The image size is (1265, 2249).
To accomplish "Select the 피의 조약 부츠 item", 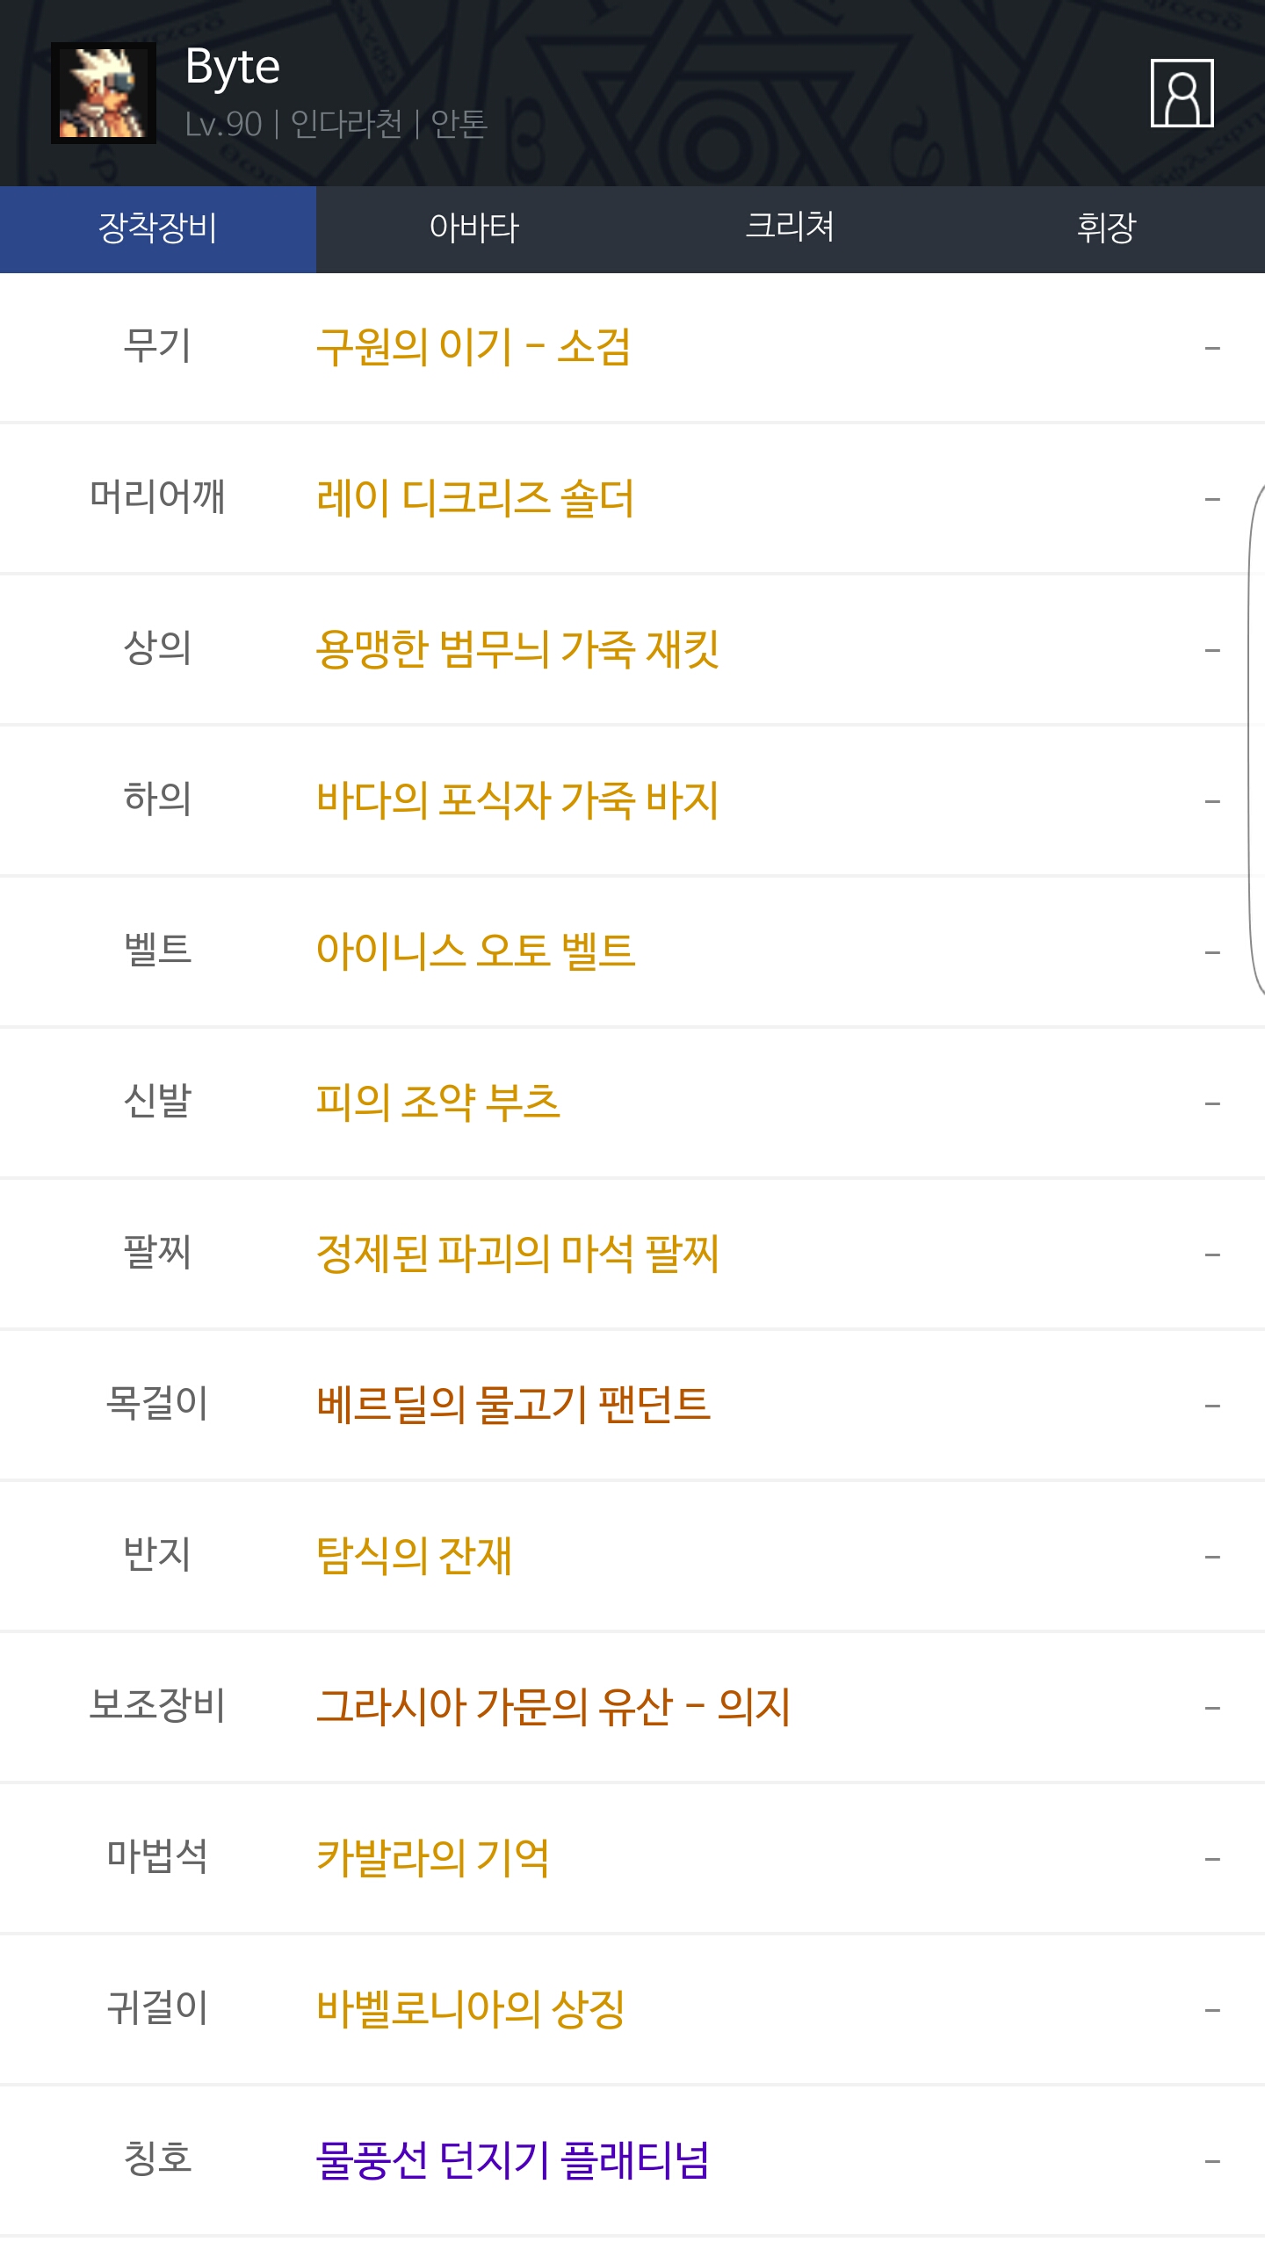I will [x=438, y=1103].
